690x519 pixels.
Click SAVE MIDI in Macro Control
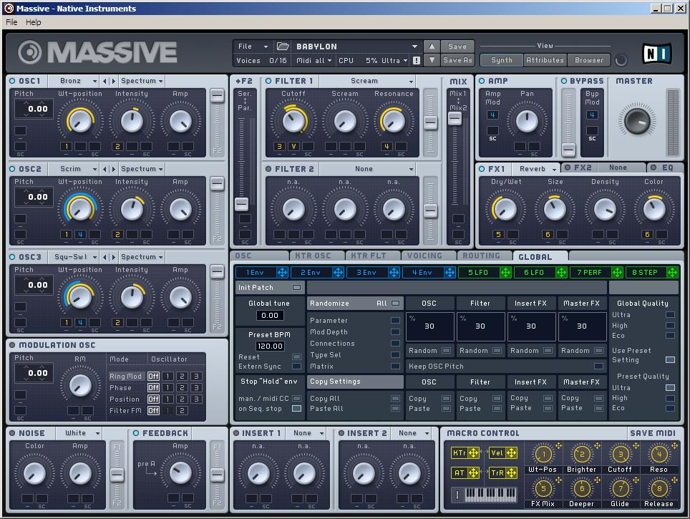653,433
